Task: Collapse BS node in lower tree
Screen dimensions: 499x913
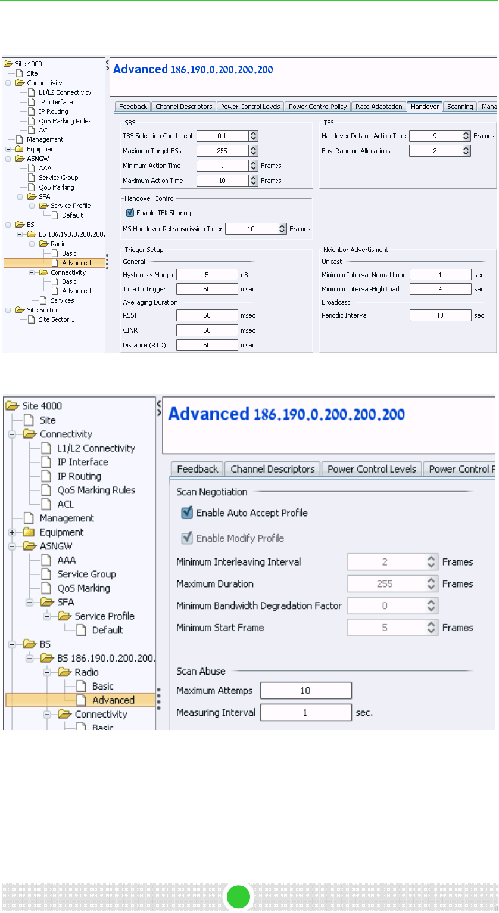Action: coord(11,644)
